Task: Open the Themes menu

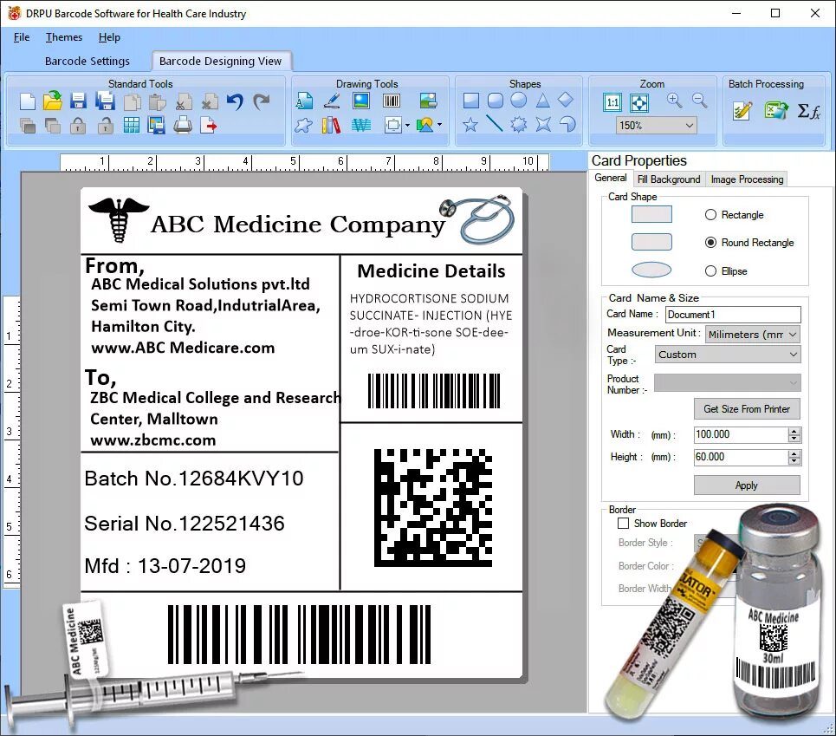Action: (64, 37)
